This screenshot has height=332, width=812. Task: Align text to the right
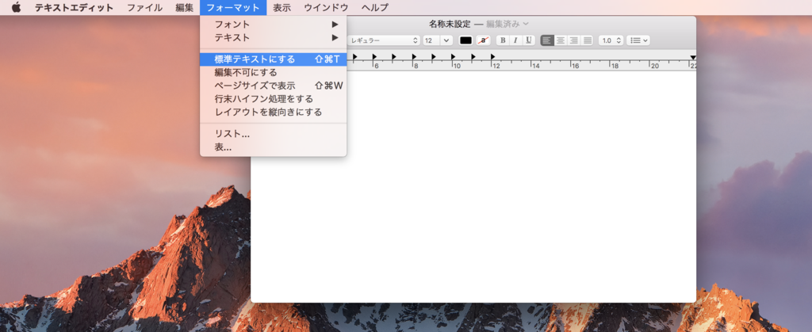(x=574, y=40)
